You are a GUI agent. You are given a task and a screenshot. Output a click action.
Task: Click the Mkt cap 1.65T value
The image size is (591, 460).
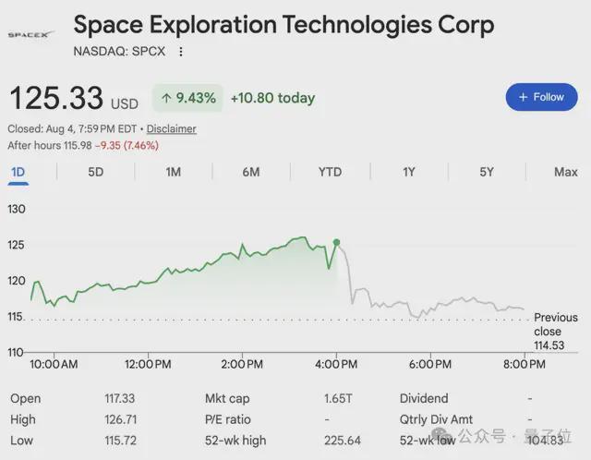pos(338,398)
